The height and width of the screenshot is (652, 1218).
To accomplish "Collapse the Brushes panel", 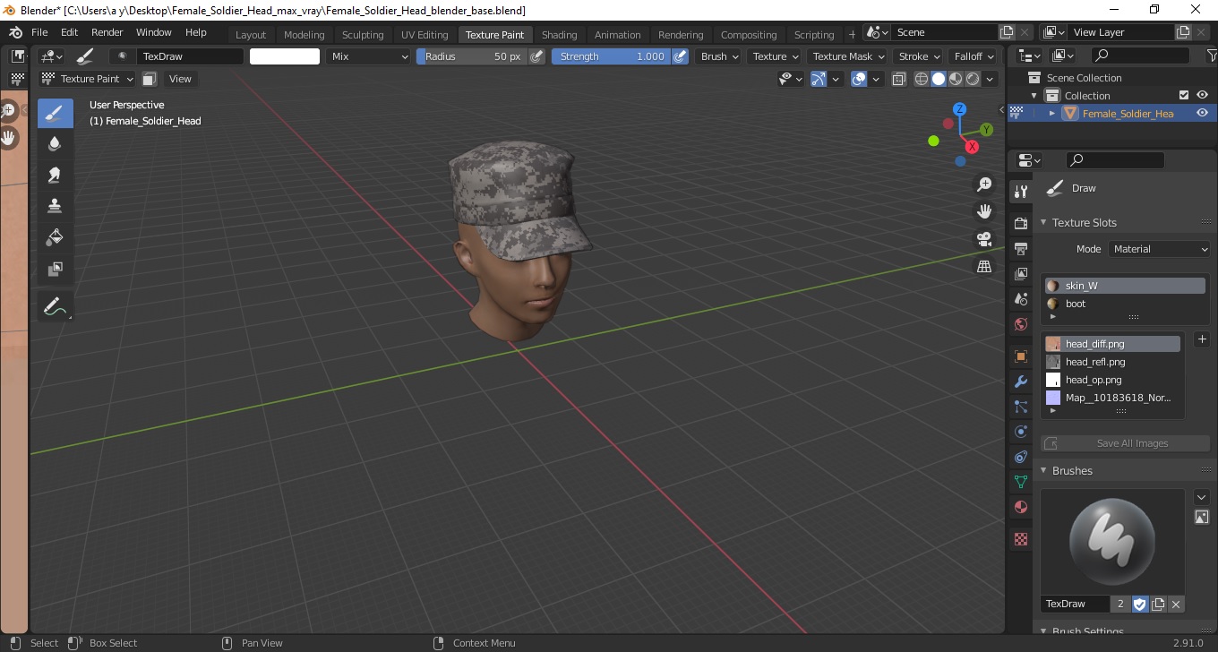I will tap(1043, 470).
